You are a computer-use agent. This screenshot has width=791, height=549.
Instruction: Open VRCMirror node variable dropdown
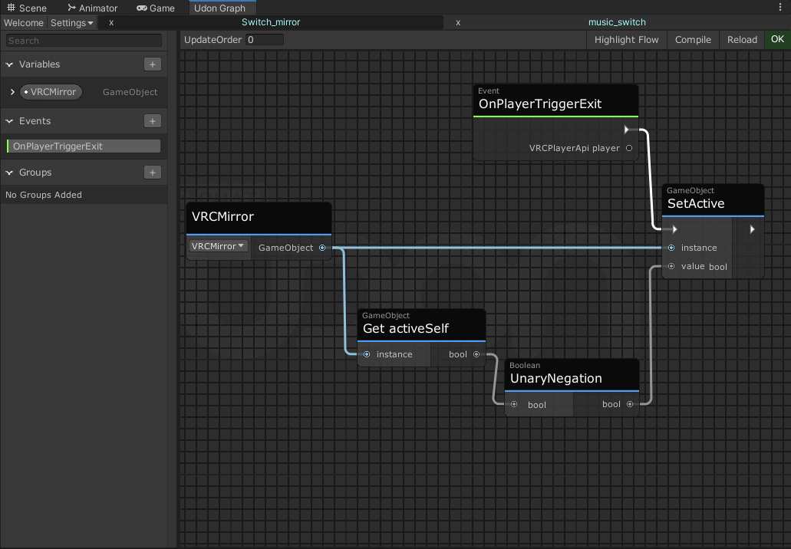[219, 246]
